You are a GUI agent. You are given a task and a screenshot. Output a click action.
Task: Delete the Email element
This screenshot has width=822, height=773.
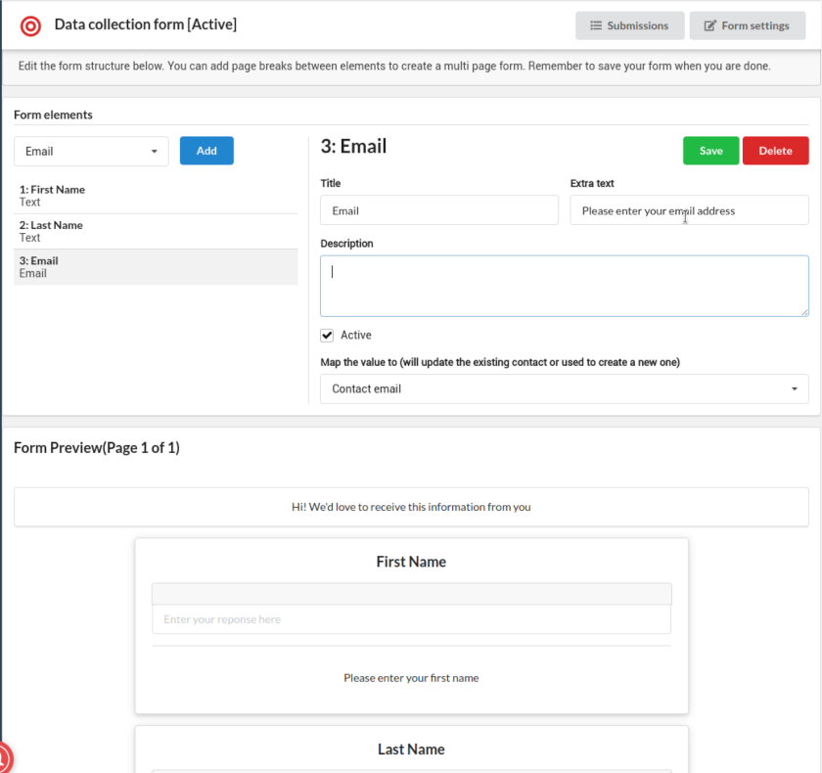click(775, 151)
